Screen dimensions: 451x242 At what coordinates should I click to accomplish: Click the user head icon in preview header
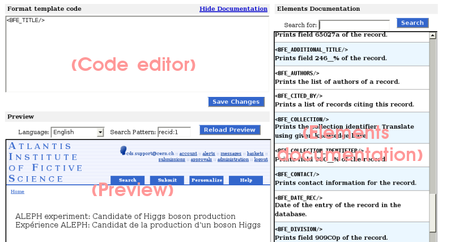pyautogui.click(x=123, y=150)
